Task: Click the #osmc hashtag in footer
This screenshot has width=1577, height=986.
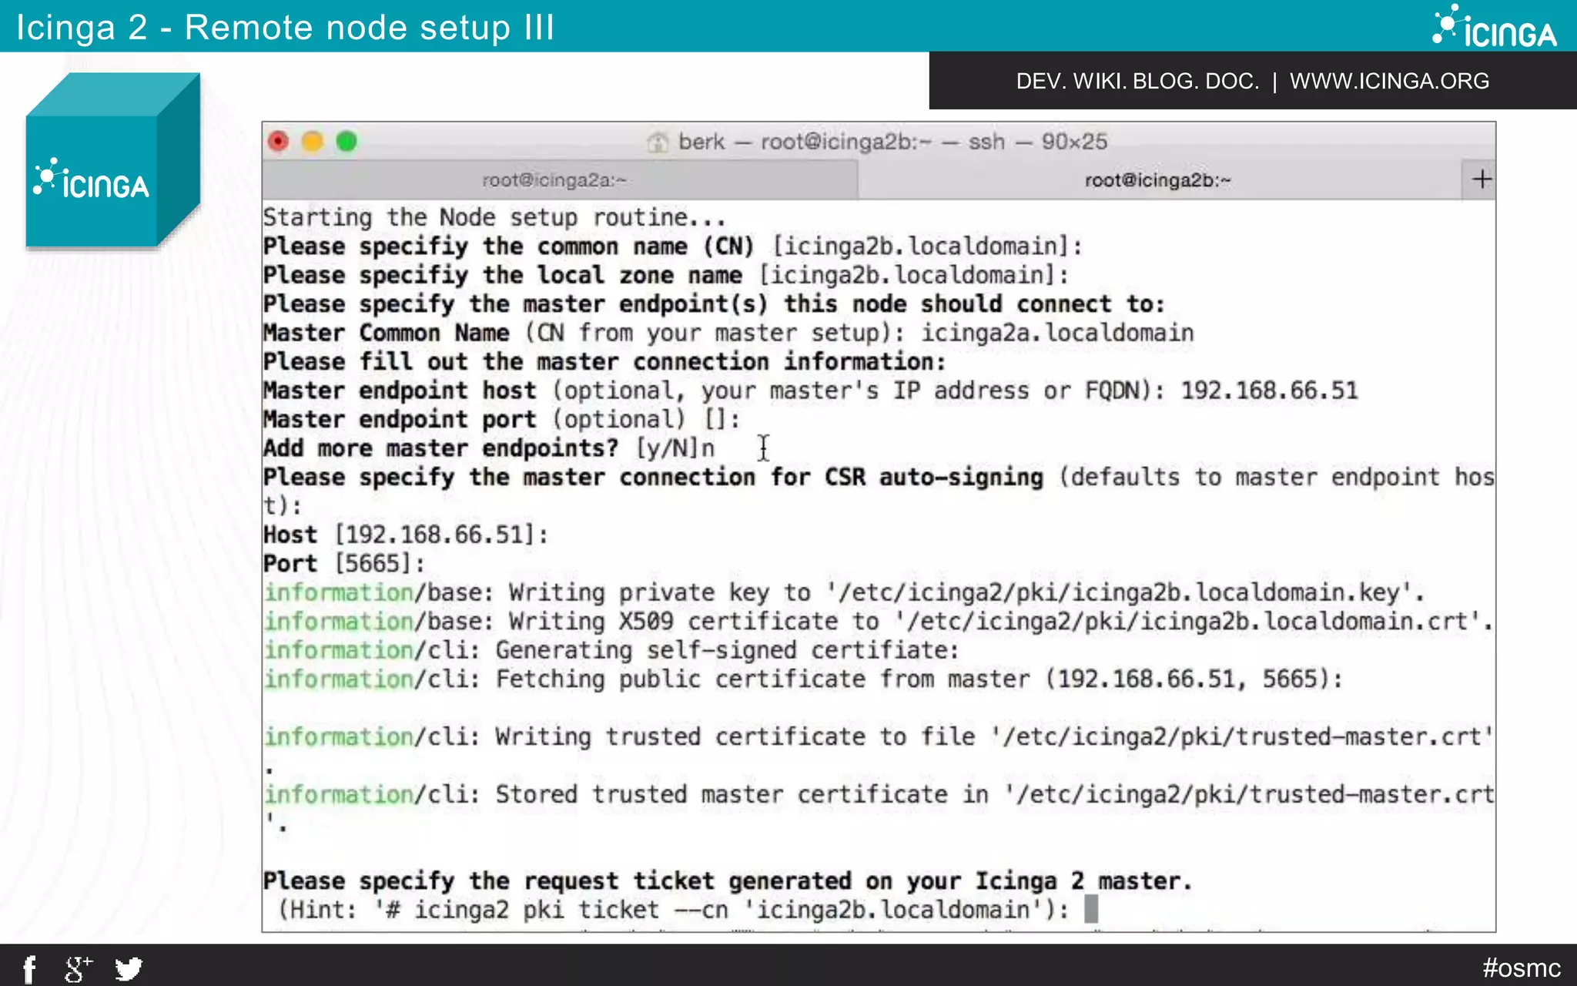Action: tap(1522, 968)
